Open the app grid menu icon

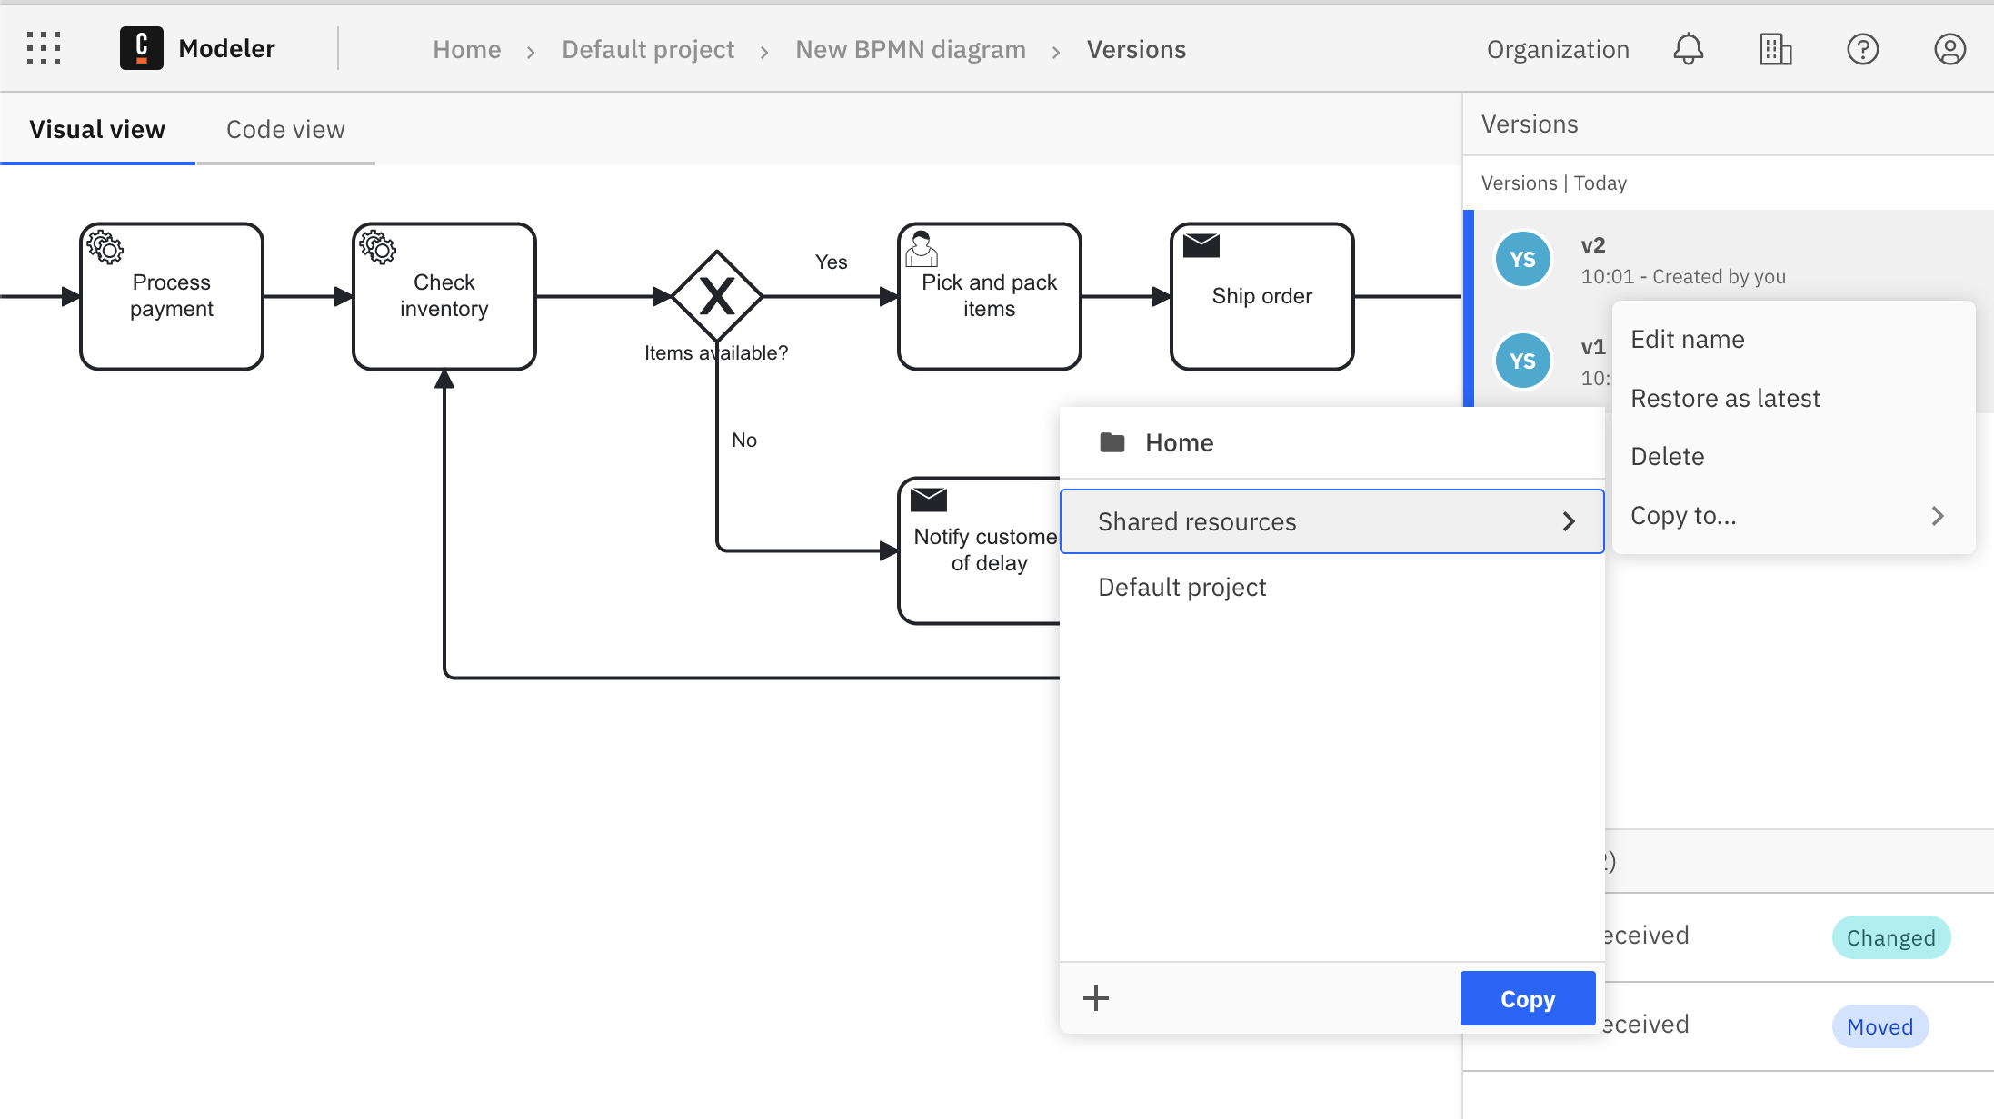[43, 48]
